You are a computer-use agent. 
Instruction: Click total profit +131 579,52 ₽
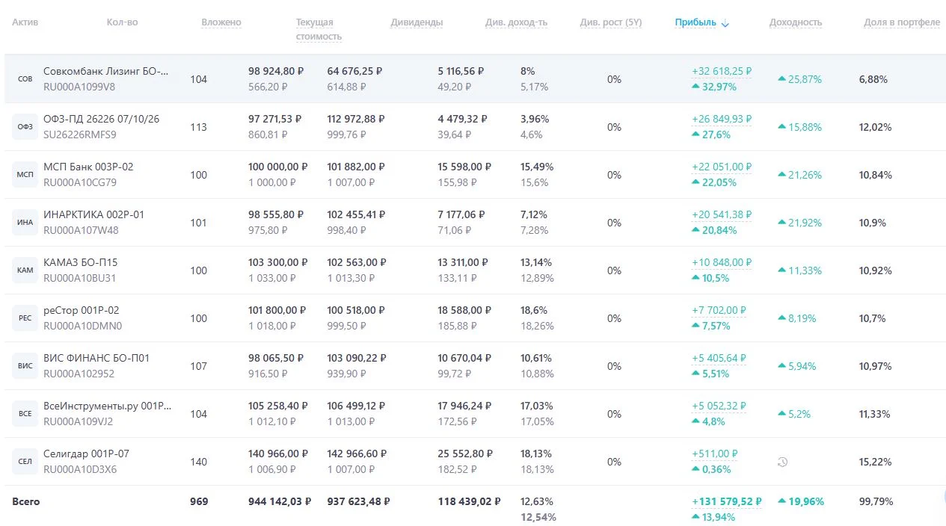click(727, 501)
